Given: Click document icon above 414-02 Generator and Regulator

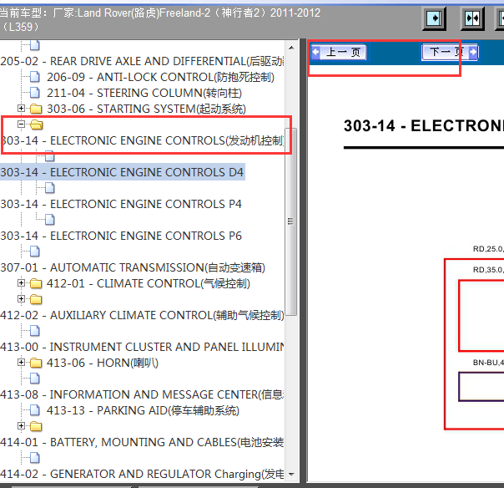Looking at the screenshot, I should click(x=35, y=458).
